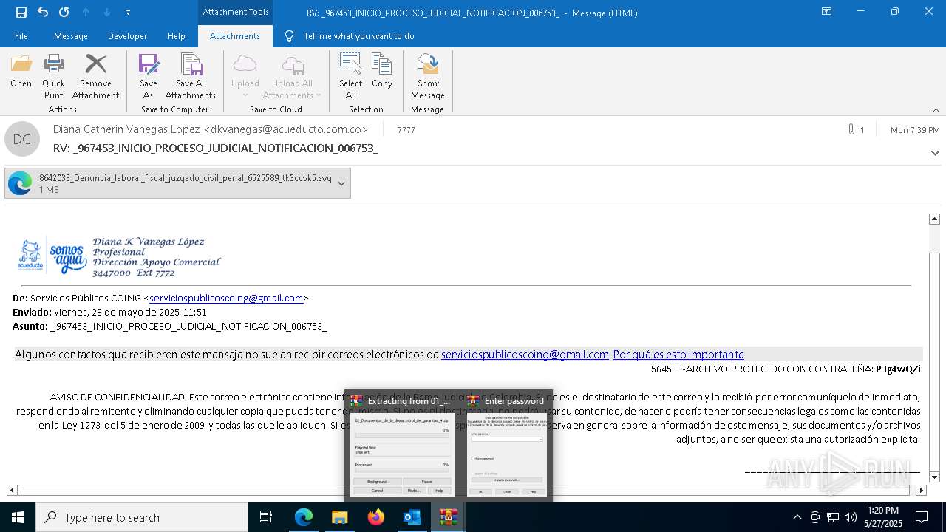This screenshot has height=532, width=946.
Task: Select the Attachments ribbon tab
Action: (235, 35)
